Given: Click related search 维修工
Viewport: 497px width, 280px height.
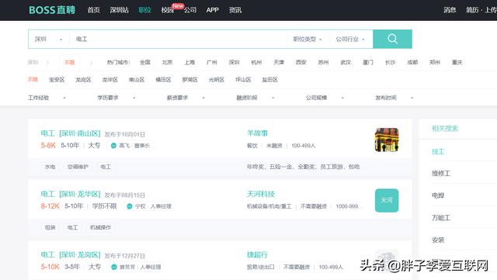Looking at the screenshot, I should 441,173.
